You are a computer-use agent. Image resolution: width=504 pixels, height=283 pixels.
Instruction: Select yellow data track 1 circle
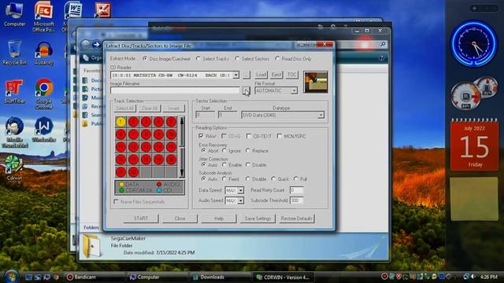(120, 122)
